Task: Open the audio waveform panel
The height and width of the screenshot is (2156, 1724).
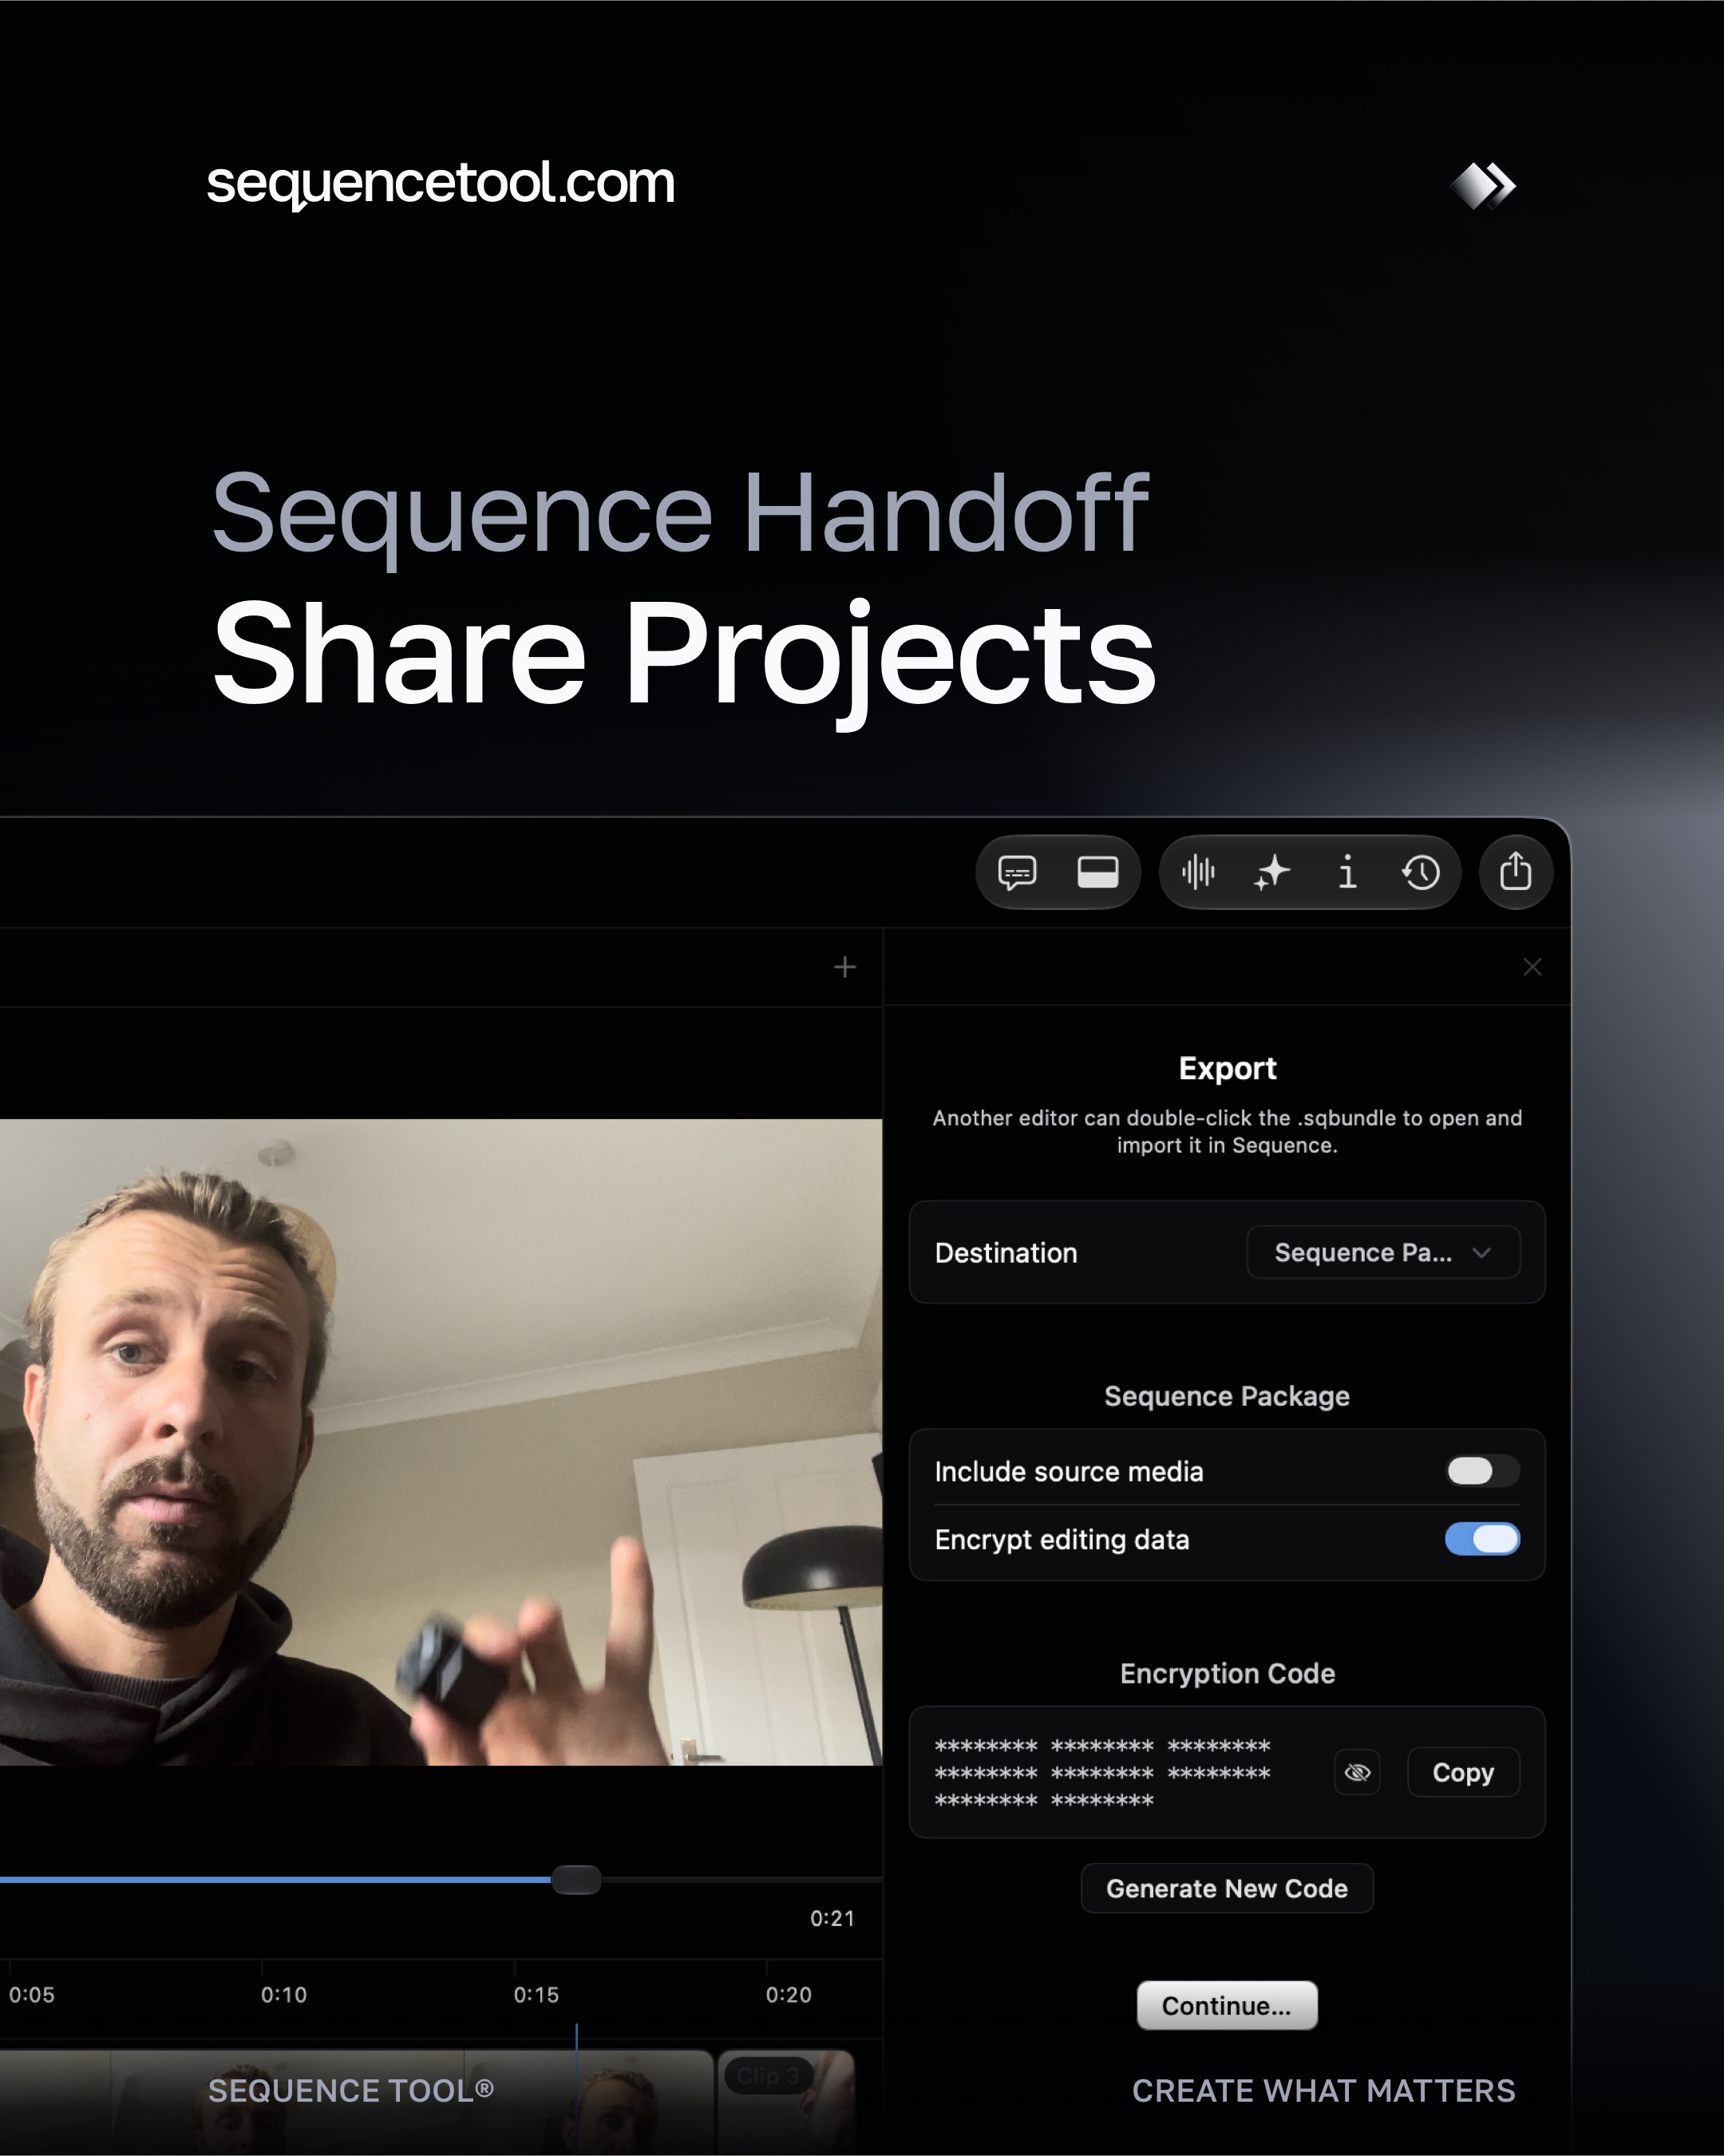Action: [1198, 873]
